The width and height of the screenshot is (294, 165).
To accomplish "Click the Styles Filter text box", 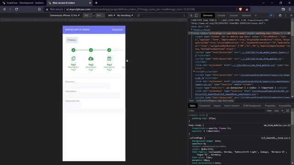I will (226, 111).
